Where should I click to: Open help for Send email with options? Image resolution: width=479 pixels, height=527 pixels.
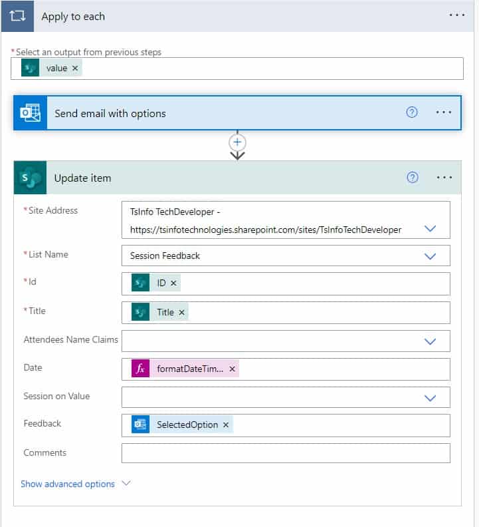[412, 112]
